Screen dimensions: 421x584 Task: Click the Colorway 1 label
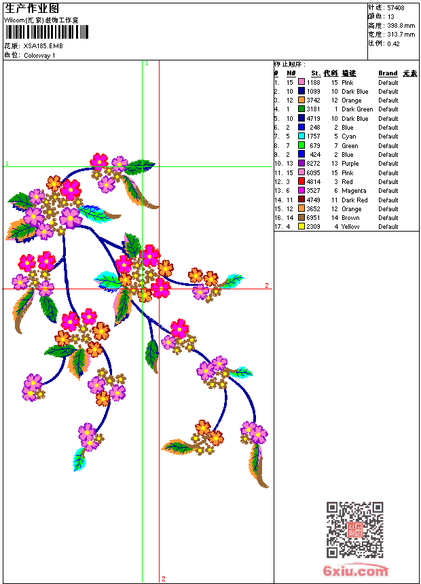tap(39, 56)
